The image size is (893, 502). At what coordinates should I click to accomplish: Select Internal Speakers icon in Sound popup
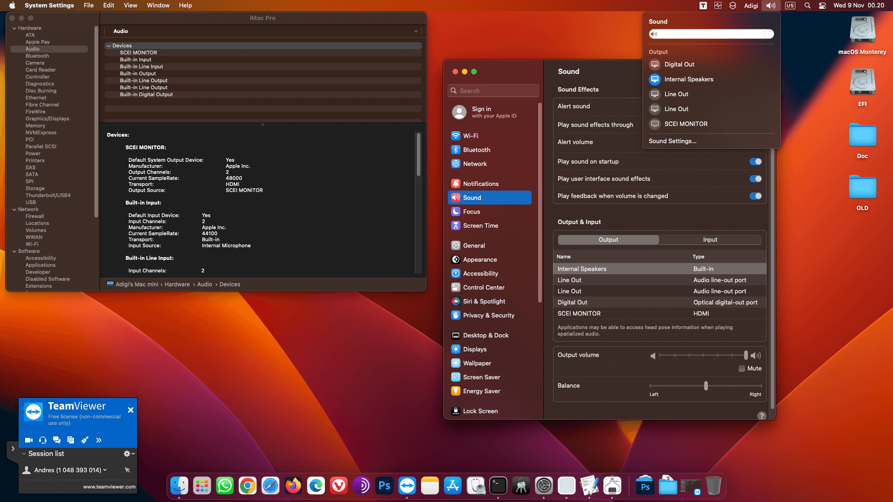[x=655, y=79]
